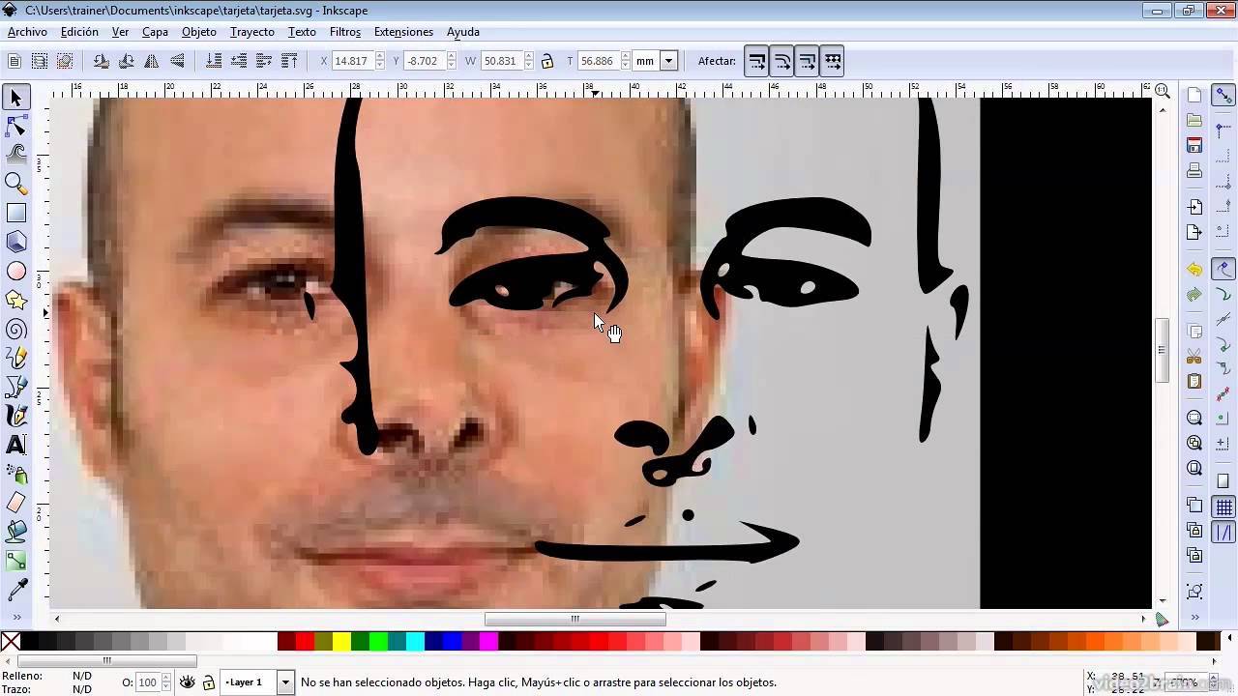
Task: Open the Edición menu
Action: [x=79, y=32]
